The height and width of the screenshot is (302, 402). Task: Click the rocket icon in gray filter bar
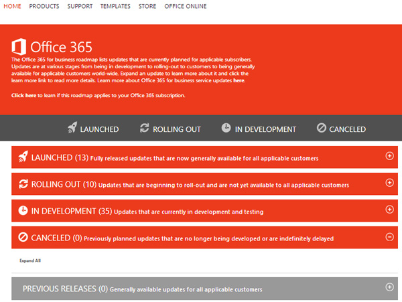(x=72, y=127)
